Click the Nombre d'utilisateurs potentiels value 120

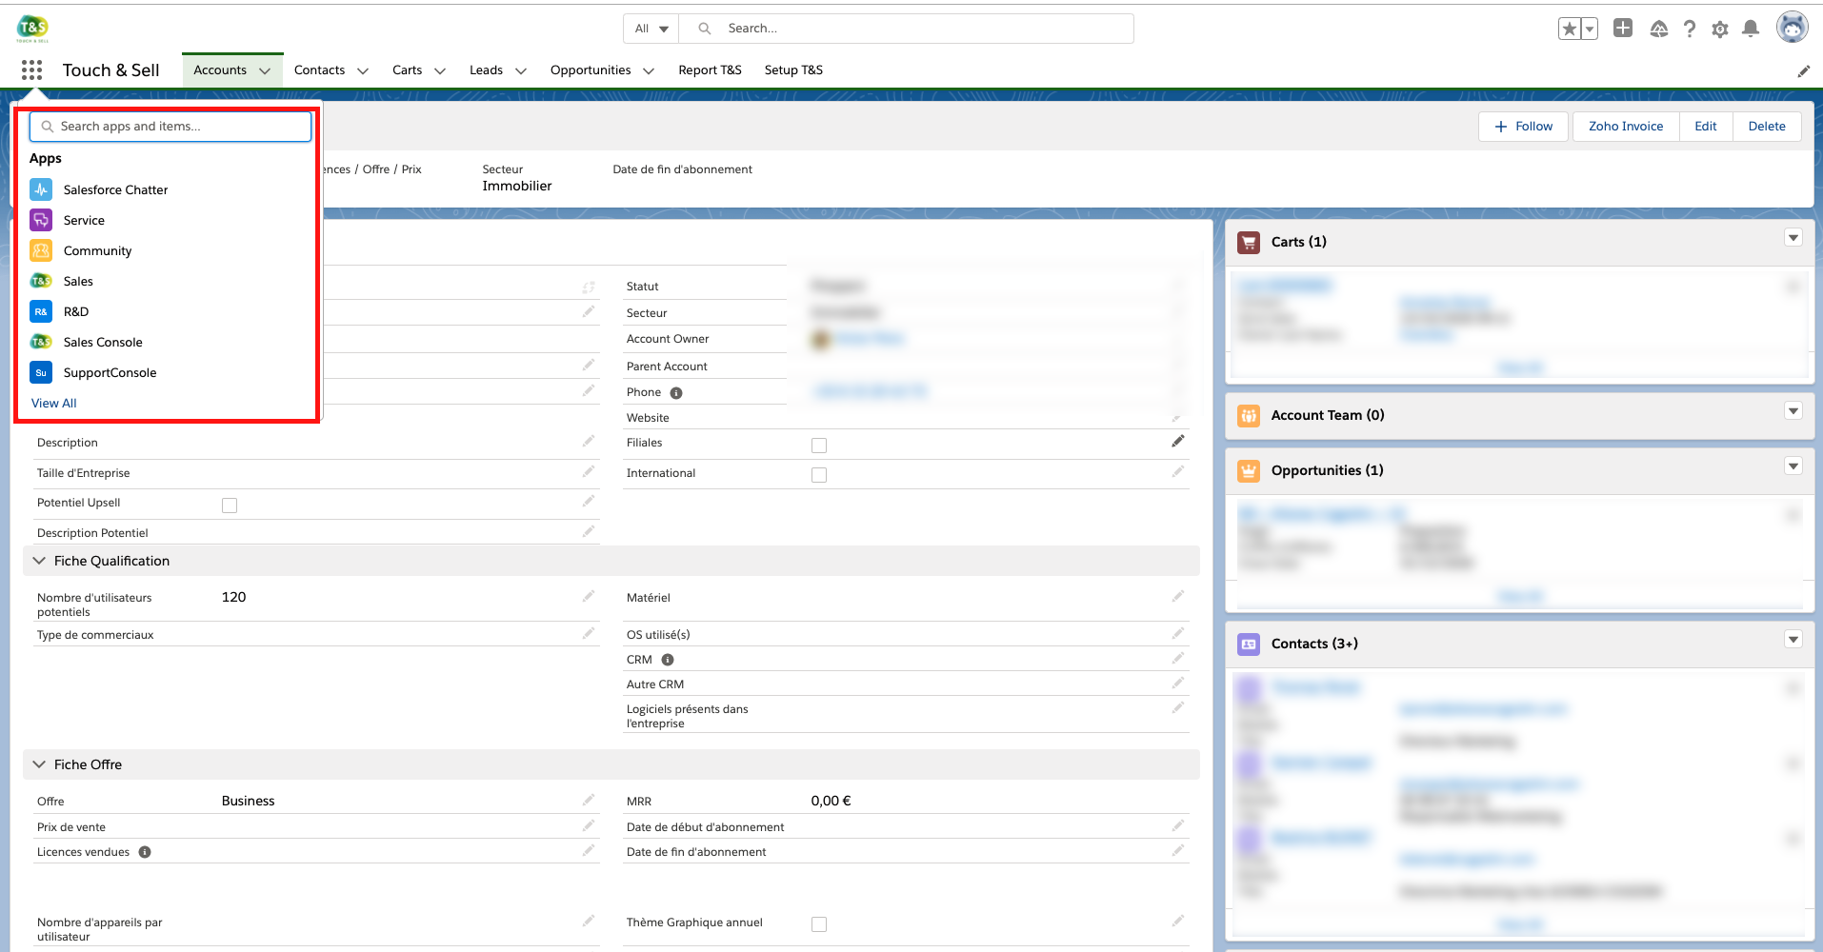click(x=233, y=597)
